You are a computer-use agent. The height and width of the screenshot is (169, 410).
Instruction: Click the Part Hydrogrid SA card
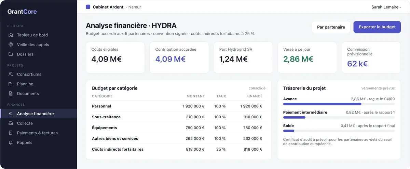(243, 57)
